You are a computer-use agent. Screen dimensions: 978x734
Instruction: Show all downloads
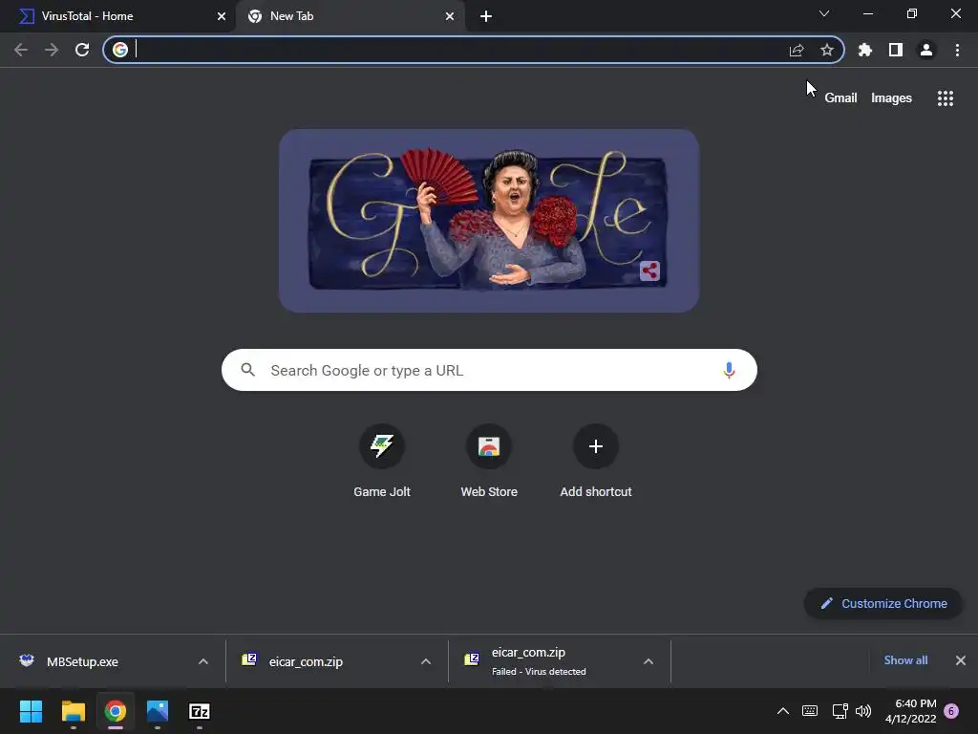coord(905,660)
